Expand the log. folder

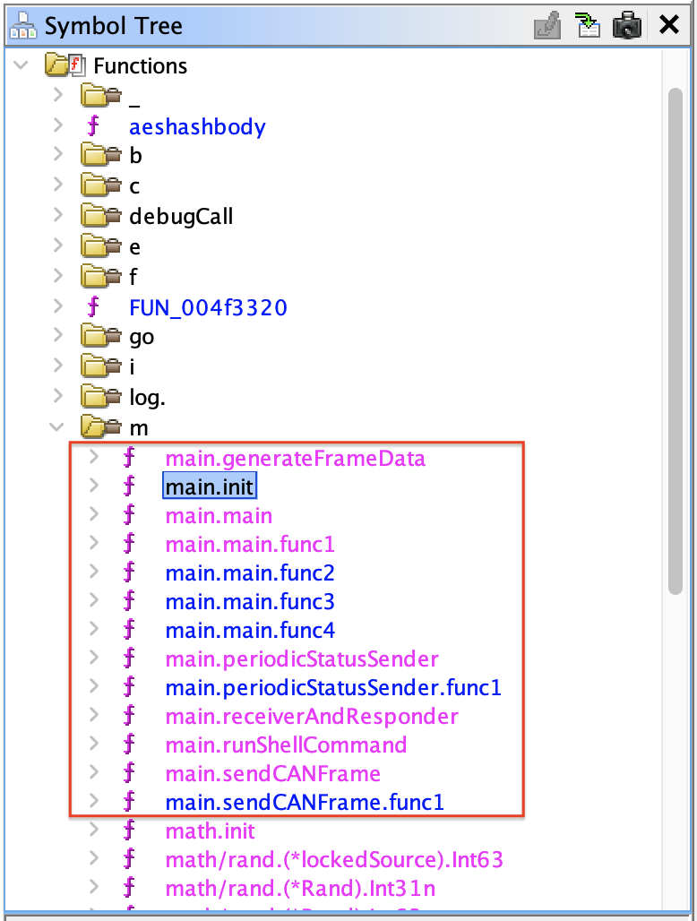[x=57, y=396]
